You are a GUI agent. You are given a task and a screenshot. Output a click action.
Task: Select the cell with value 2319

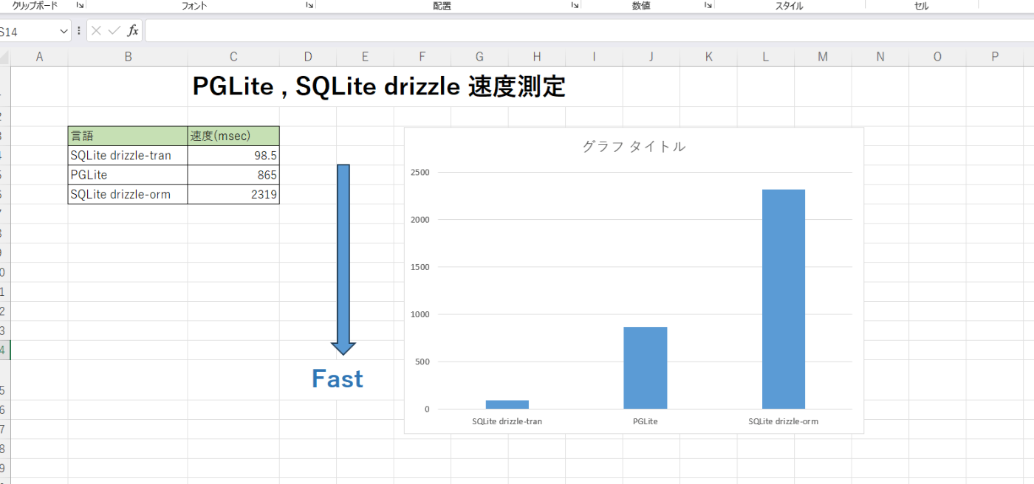coord(233,195)
